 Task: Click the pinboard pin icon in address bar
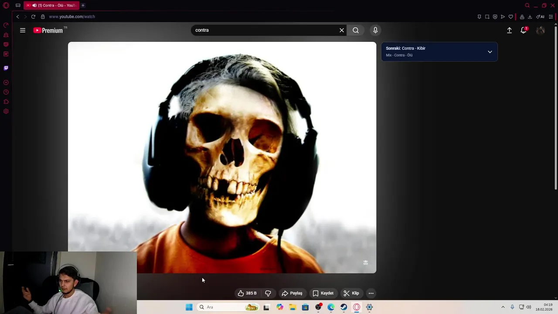479,17
